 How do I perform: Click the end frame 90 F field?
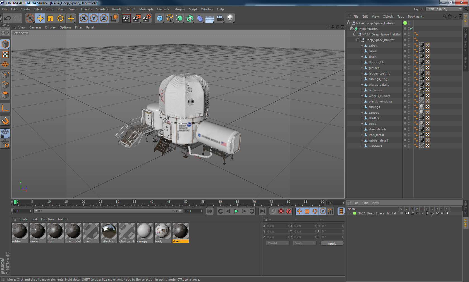[194, 211]
